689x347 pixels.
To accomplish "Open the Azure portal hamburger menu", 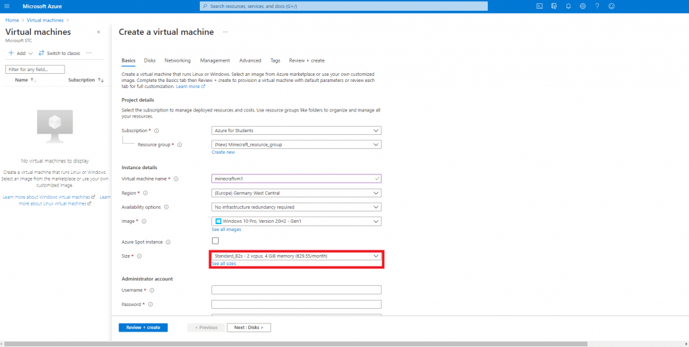I will pyautogui.click(x=7, y=6).
